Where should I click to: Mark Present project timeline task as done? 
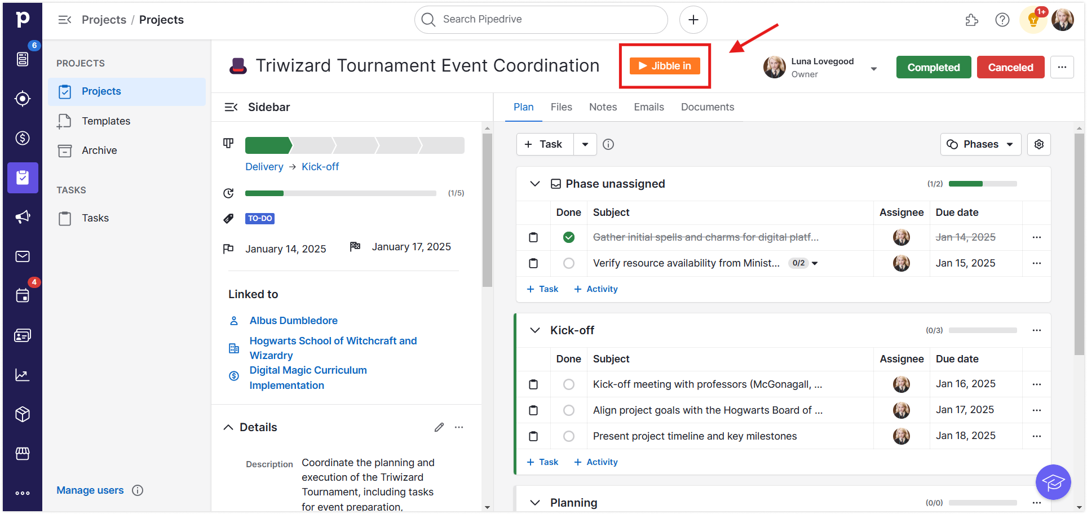coord(569,436)
